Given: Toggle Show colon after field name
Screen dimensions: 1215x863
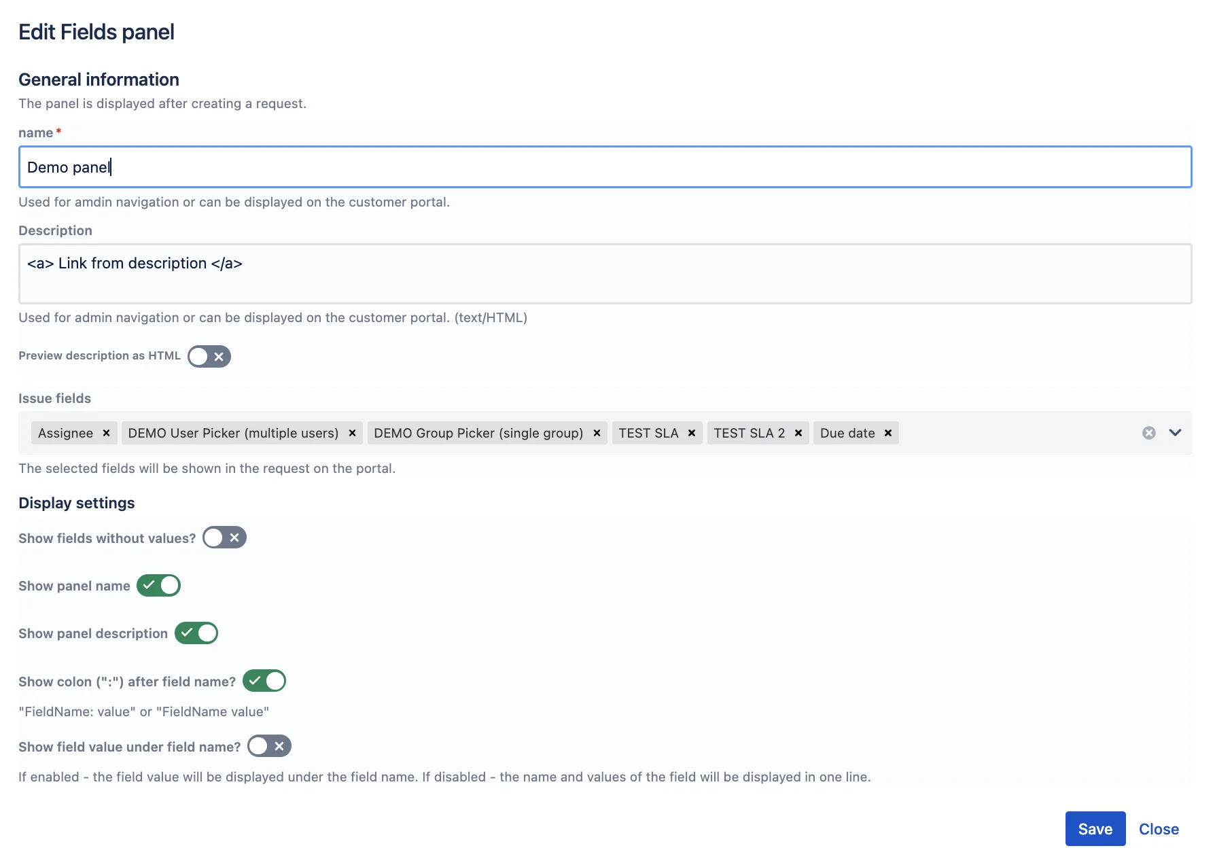Looking at the screenshot, I should tap(264, 680).
